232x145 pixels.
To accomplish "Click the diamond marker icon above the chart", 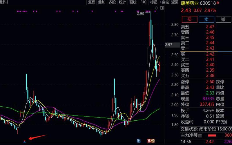I will [x=157, y=8].
